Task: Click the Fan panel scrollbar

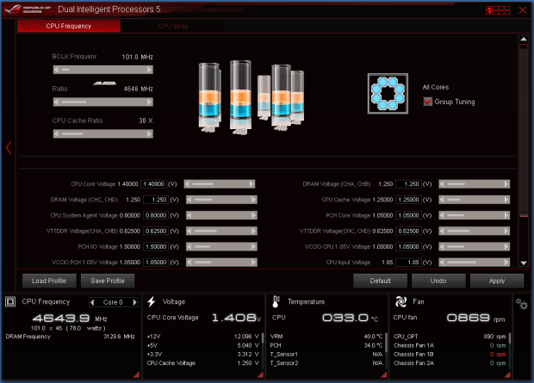Action: point(510,338)
